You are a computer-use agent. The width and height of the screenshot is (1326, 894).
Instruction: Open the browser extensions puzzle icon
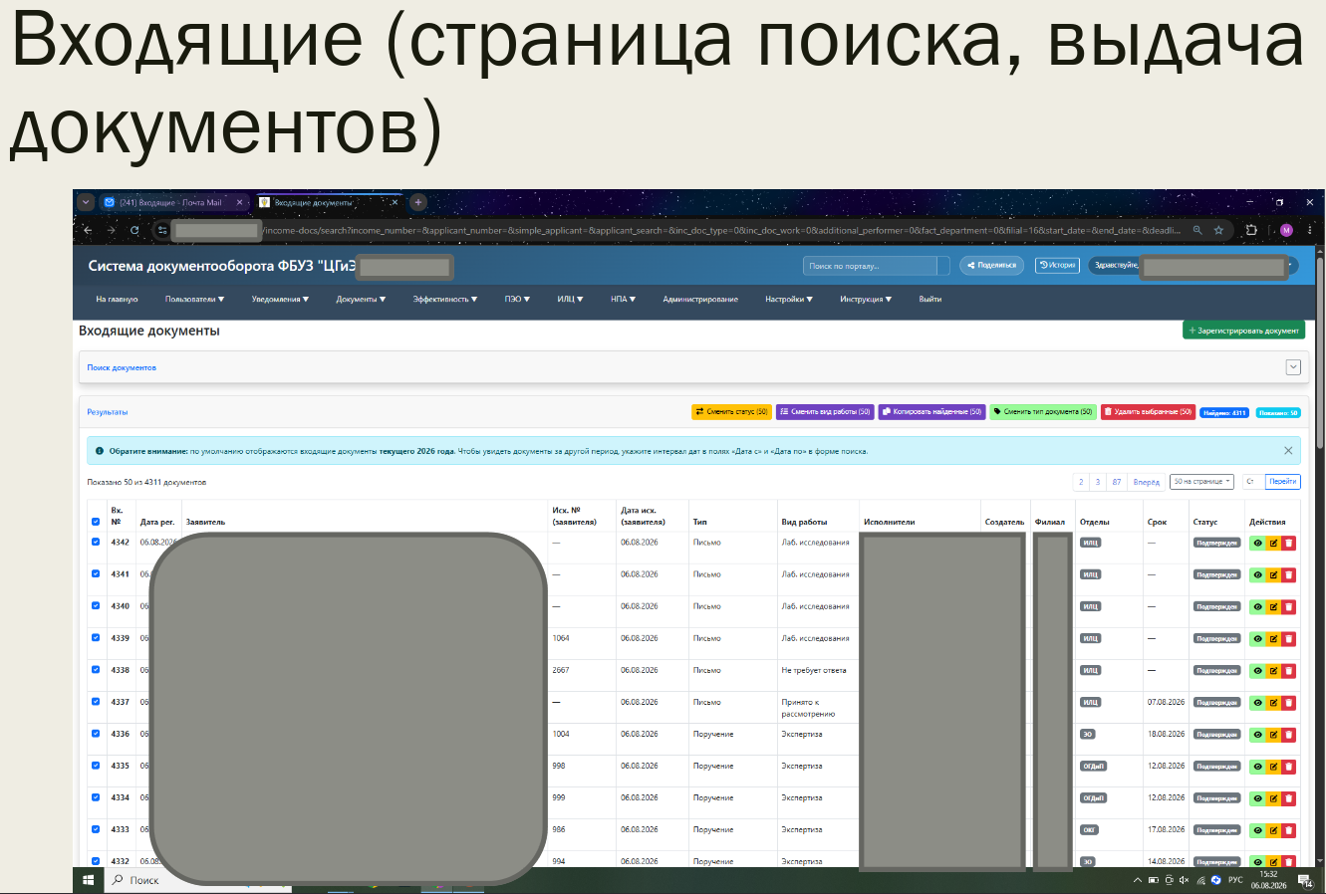coord(1251,230)
